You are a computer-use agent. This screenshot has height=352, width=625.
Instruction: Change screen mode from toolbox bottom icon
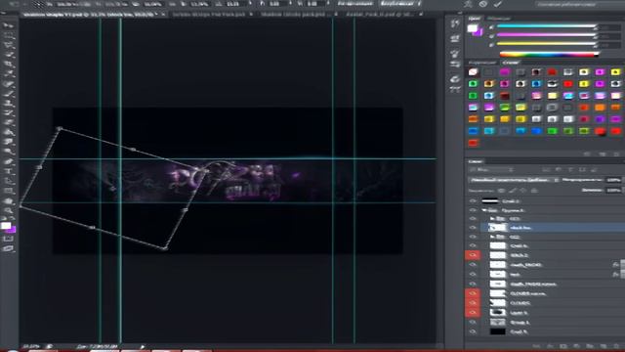tap(9, 248)
